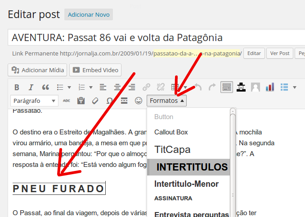The image size is (305, 217).
Task: Insert horizontal line
Action: (124, 101)
